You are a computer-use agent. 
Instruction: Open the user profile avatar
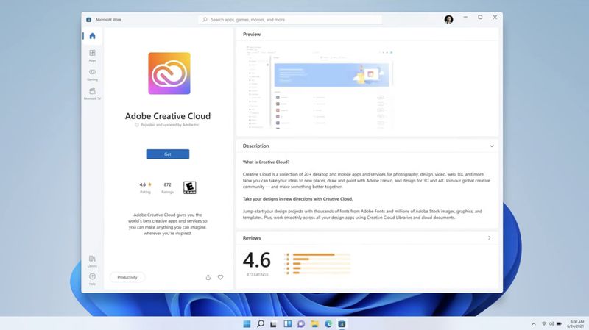448,20
